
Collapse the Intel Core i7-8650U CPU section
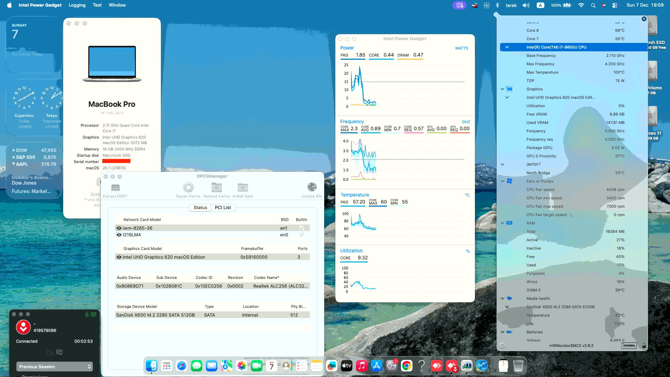[x=506, y=47]
